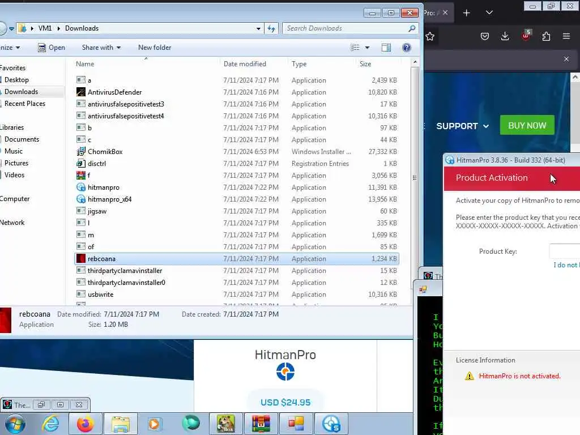Screen dimensions: 580x435
Task: Open the Pictures library
Action: [16, 163]
